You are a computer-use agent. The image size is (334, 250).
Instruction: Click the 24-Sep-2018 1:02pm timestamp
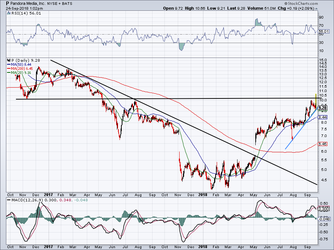click(x=24, y=9)
